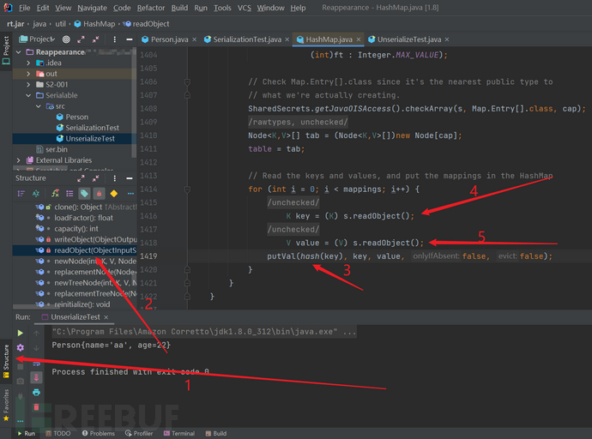Click the print icon in Run panel
Image resolution: width=592 pixels, height=439 pixels.
[x=37, y=393]
